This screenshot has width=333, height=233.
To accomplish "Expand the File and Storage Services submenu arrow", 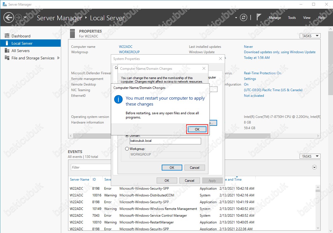I will click(58, 58).
